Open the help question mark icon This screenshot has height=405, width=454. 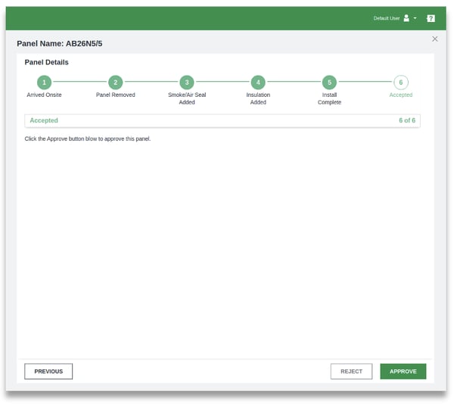(431, 18)
